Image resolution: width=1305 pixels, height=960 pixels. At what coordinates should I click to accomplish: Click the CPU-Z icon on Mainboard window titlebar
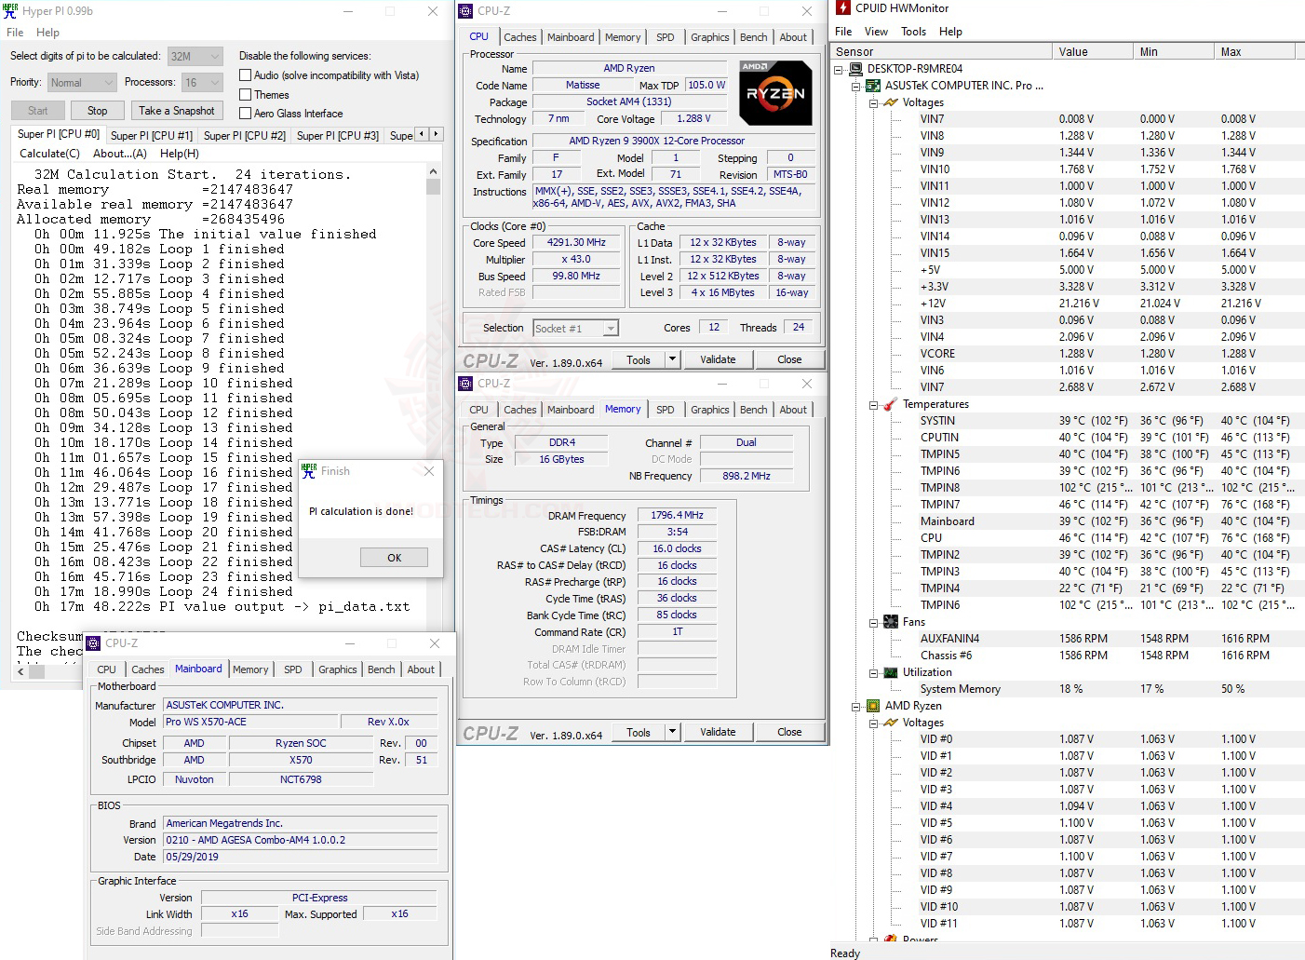pyautogui.click(x=92, y=643)
